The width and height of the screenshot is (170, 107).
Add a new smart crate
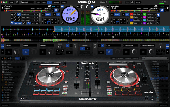pyautogui.click(x=10, y=58)
